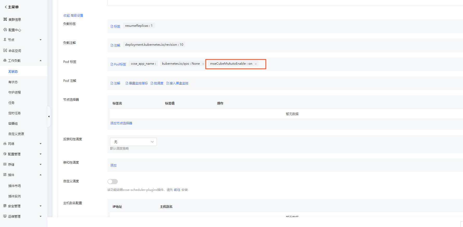This screenshot has width=463, height=227.
Task: Click the IP地址 column header
Action: coord(117,207)
